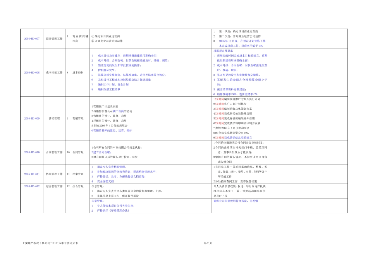The height and width of the screenshot is (260, 368).
Task: Click the item '12 综合管理'
Action: pos(75,186)
